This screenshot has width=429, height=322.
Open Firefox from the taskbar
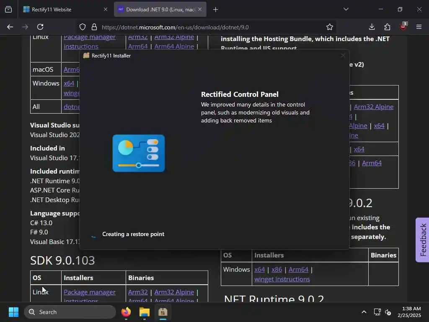point(126,312)
